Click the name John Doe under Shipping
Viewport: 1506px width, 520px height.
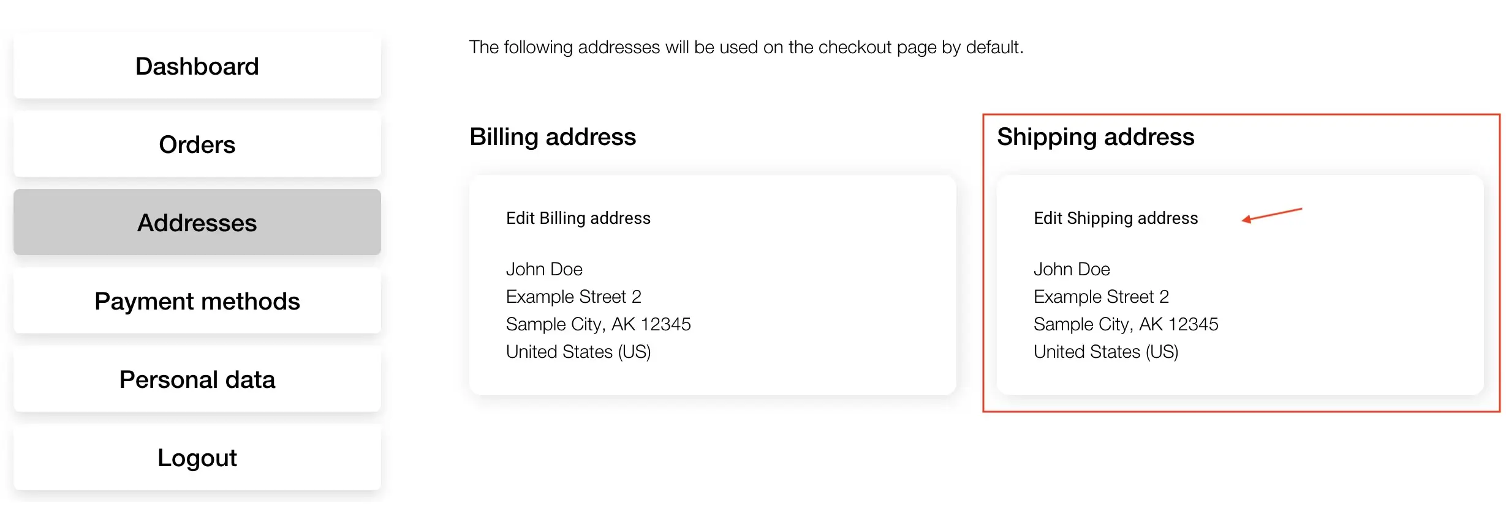[1072, 269]
